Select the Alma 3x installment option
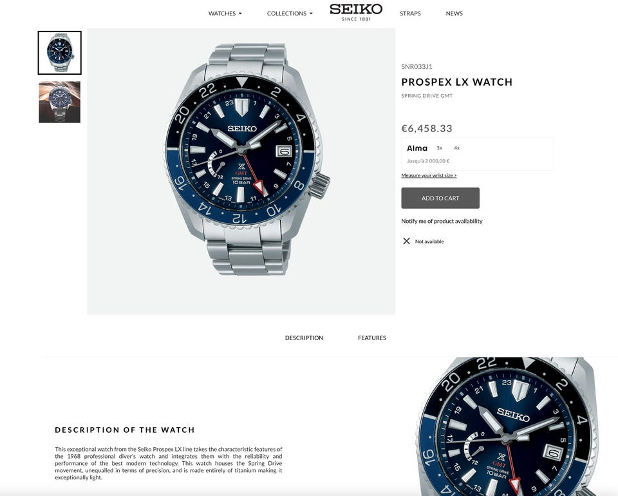Viewport: 618px width, 496px height. click(x=440, y=148)
